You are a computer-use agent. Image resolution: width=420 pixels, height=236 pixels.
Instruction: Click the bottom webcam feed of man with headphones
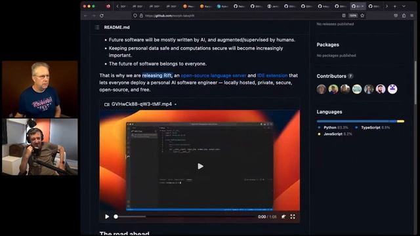[x=40, y=147]
